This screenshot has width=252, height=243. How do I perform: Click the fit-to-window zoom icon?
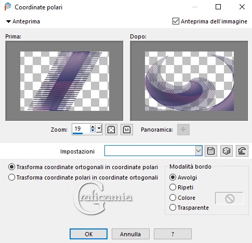(x=111, y=130)
